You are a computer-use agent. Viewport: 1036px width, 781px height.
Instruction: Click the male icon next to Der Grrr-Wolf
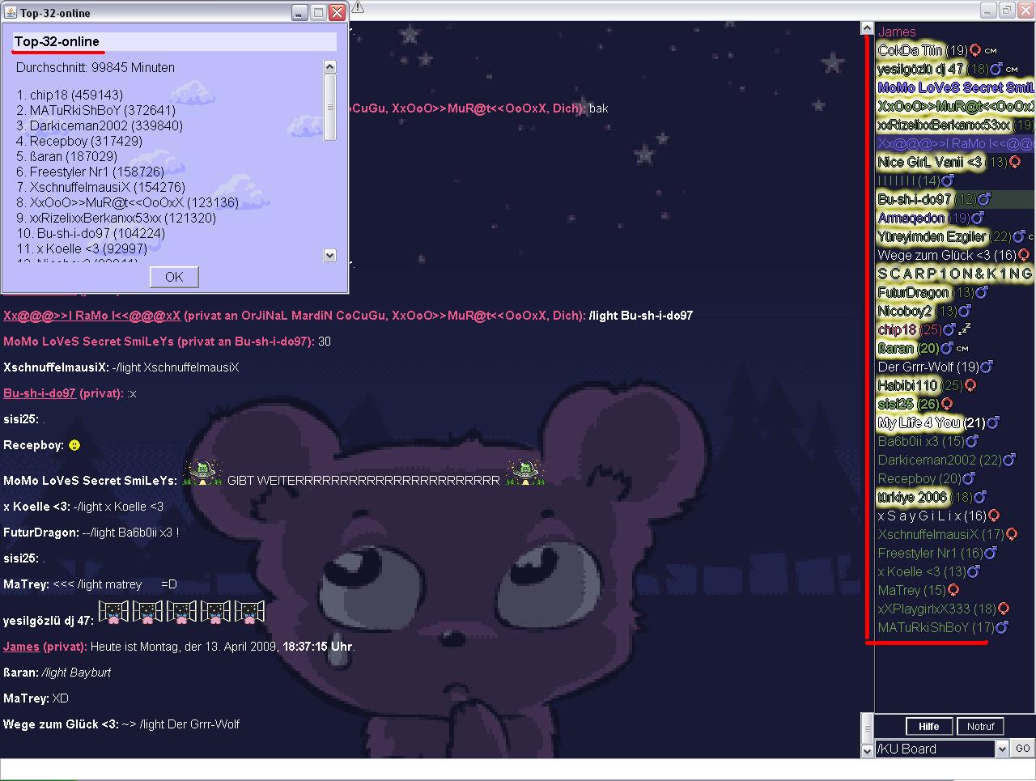point(986,367)
